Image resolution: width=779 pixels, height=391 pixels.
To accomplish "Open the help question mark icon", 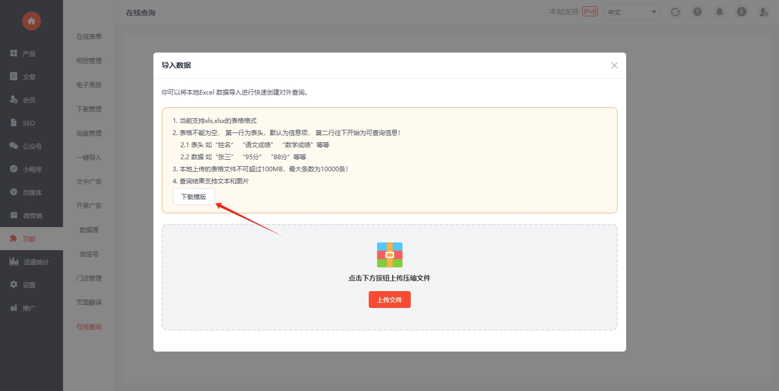I will tap(697, 12).
